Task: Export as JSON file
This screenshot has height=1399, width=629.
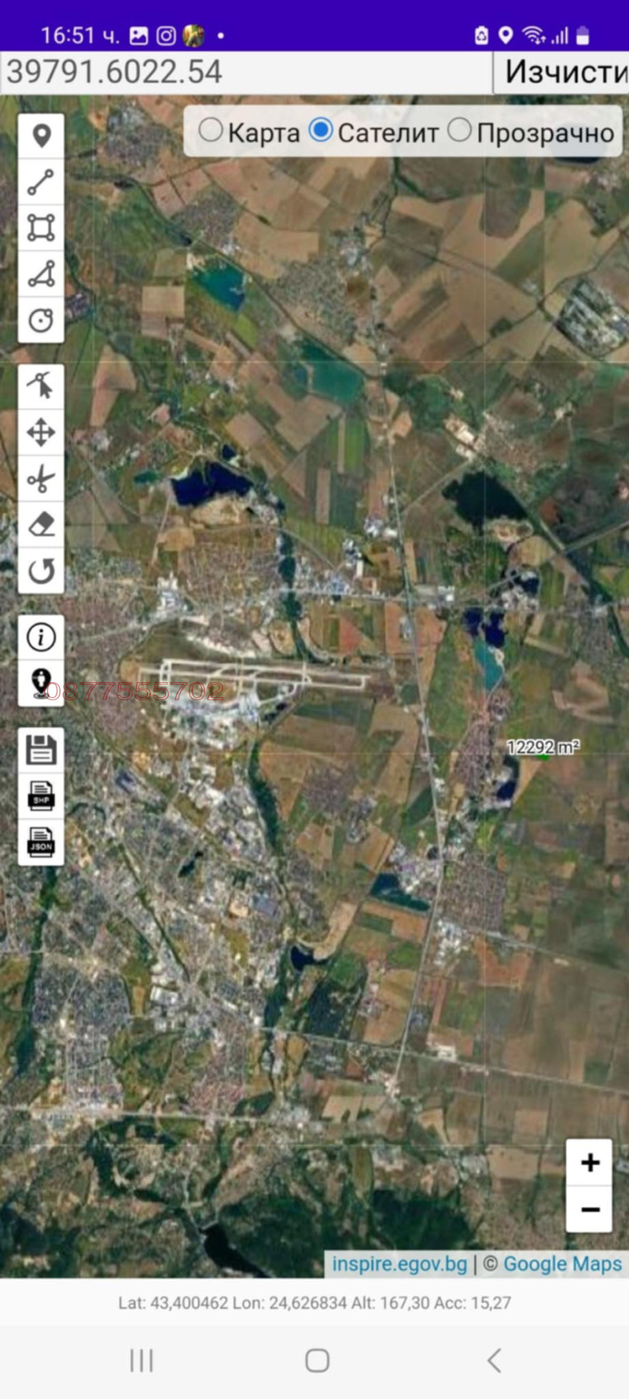Action: (41, 843)
